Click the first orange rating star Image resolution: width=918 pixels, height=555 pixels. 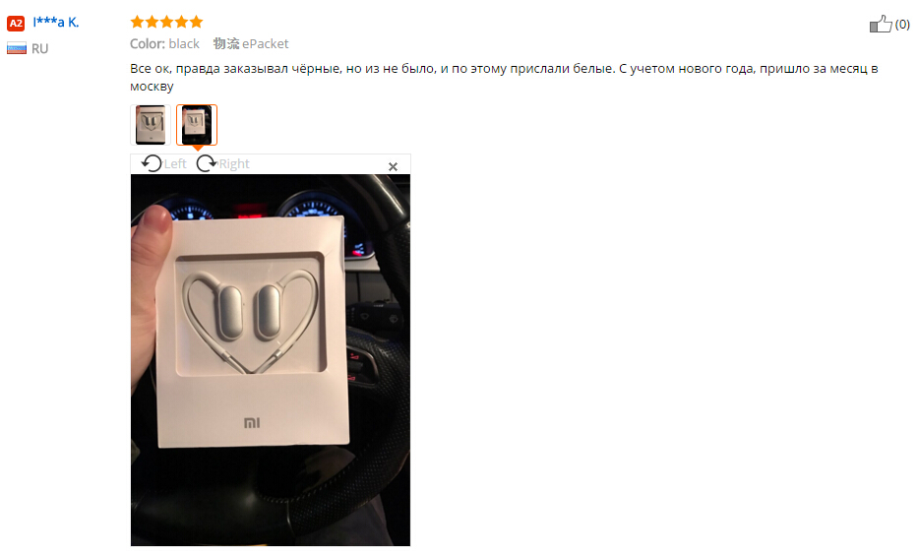tap(137, 23)
